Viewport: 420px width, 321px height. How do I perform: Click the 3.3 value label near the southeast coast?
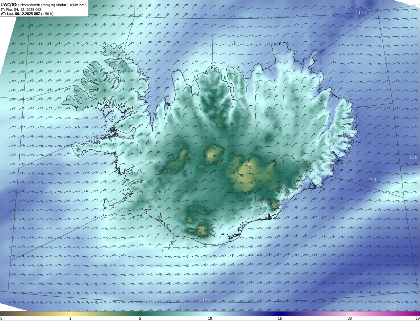tap(274, 206)
